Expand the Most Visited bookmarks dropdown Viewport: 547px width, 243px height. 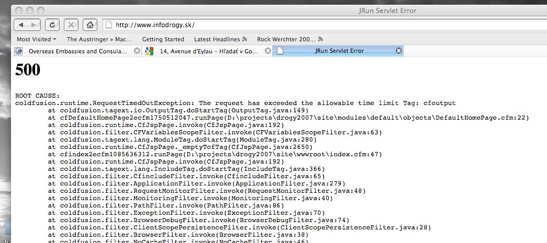37,39
